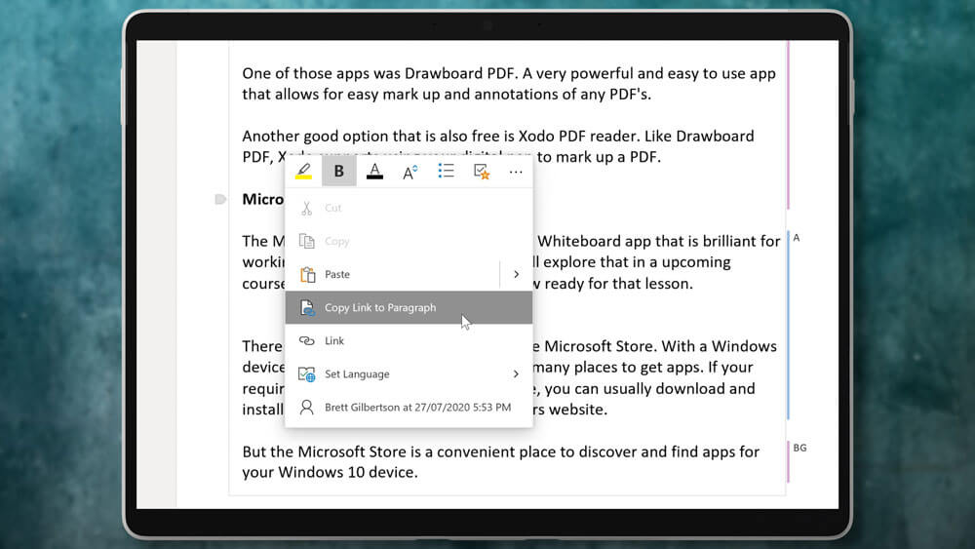
Task: Click the paragraph handle beside the heading
Action: 220,199
